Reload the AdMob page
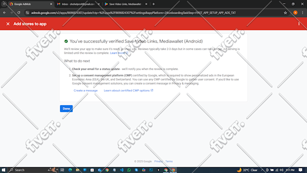The height and width of the screenshot is (173, 307). [x=19, y=13]
